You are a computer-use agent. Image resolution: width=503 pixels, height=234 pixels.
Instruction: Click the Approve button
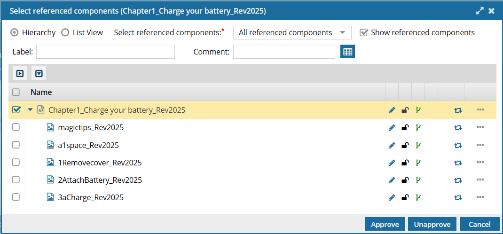pos(385,224)
